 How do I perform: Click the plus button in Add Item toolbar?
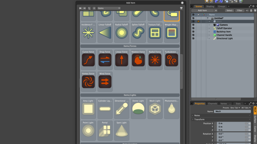pyautogui.click(x=94, y=8)
